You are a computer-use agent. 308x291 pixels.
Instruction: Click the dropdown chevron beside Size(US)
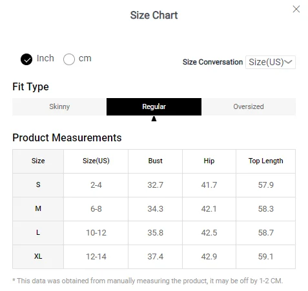pos(289,62)
